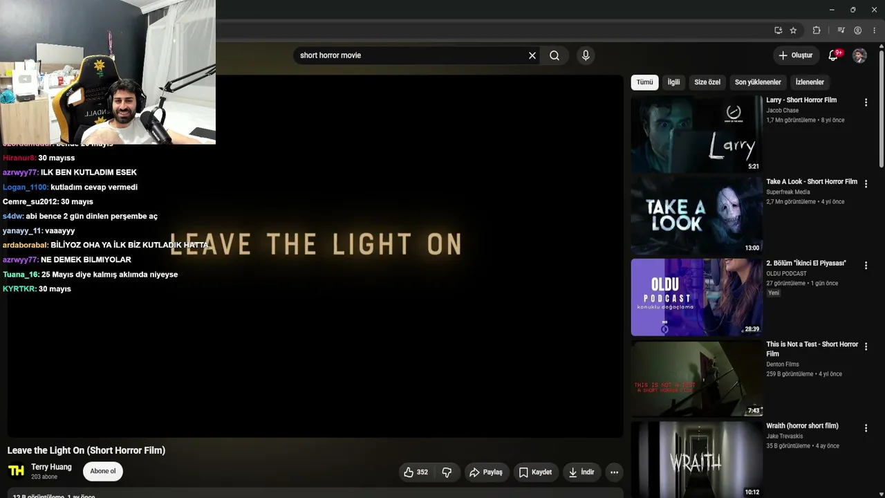Screen dimensions: 885x498
Task: Open the This Is Not a Test thumbnail
Action: 696,378
